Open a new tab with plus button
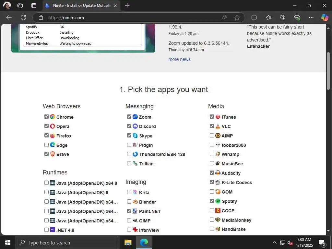 [x=127, y=6]
